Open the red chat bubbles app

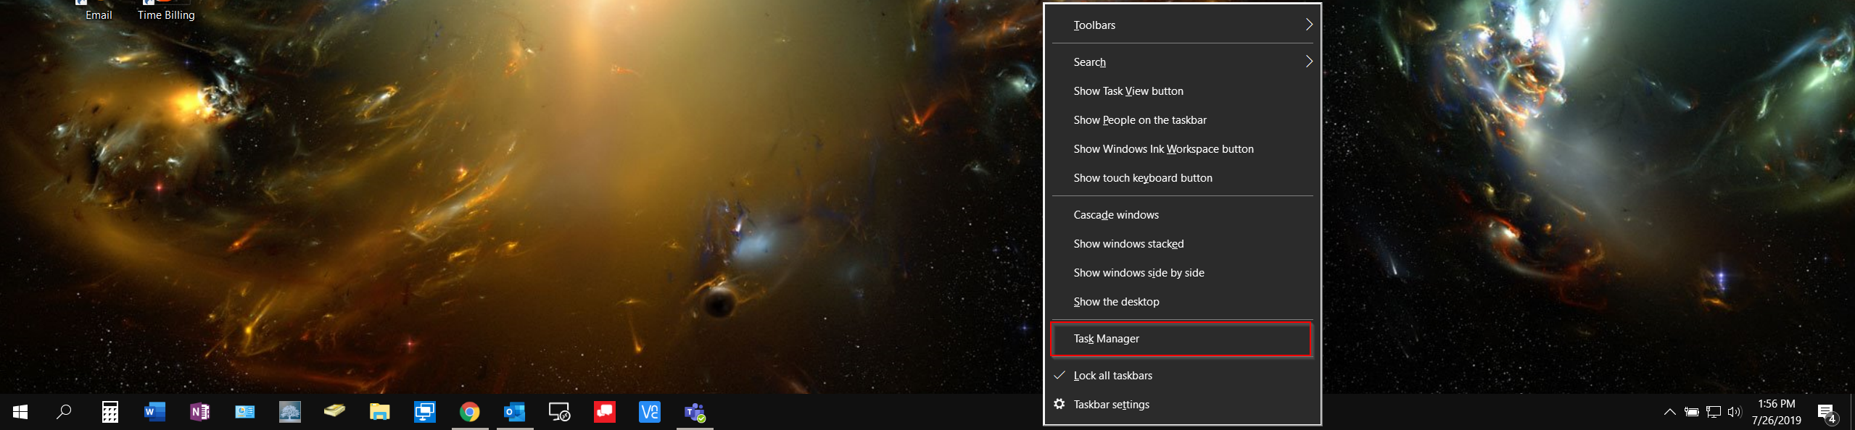pyautogui.click(x=604, y=412)
